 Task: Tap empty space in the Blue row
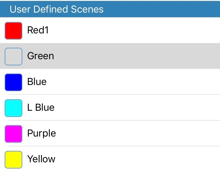tap(141, 82)
